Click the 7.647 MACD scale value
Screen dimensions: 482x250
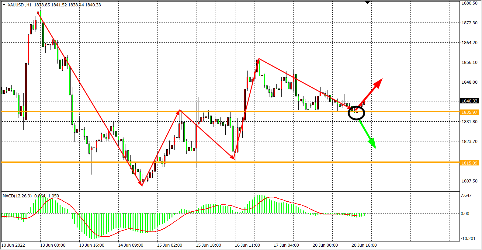pyautogui.click(x=466, y=195)
